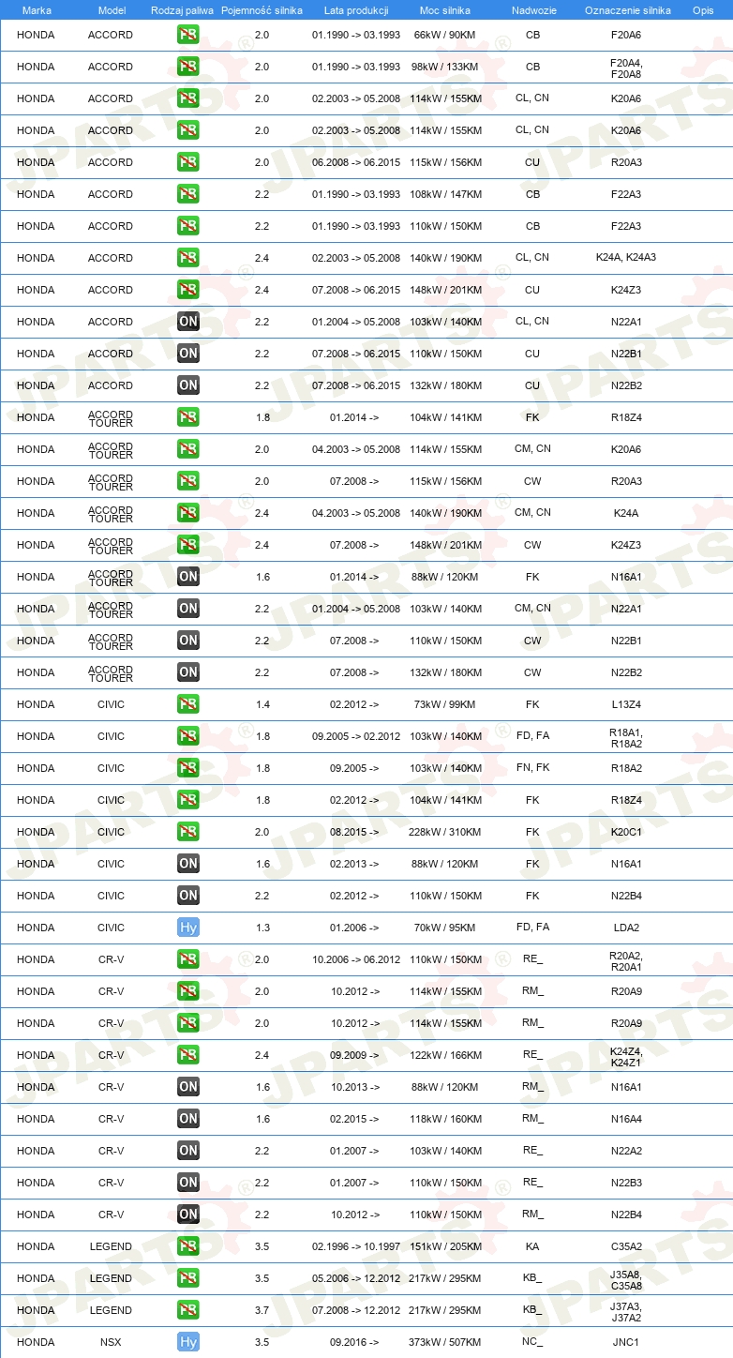
Task: Click the petrol icon in the CIVIC K20C1 row
Action: pos(188,832)
